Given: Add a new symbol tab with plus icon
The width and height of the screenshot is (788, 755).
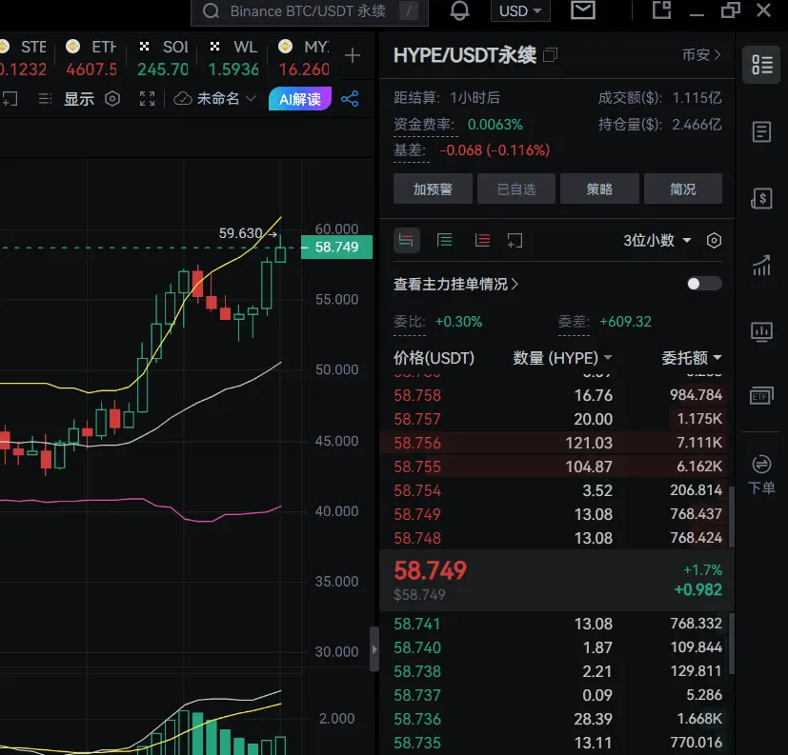Looking at the screenshot, I should tap(353, 55).
